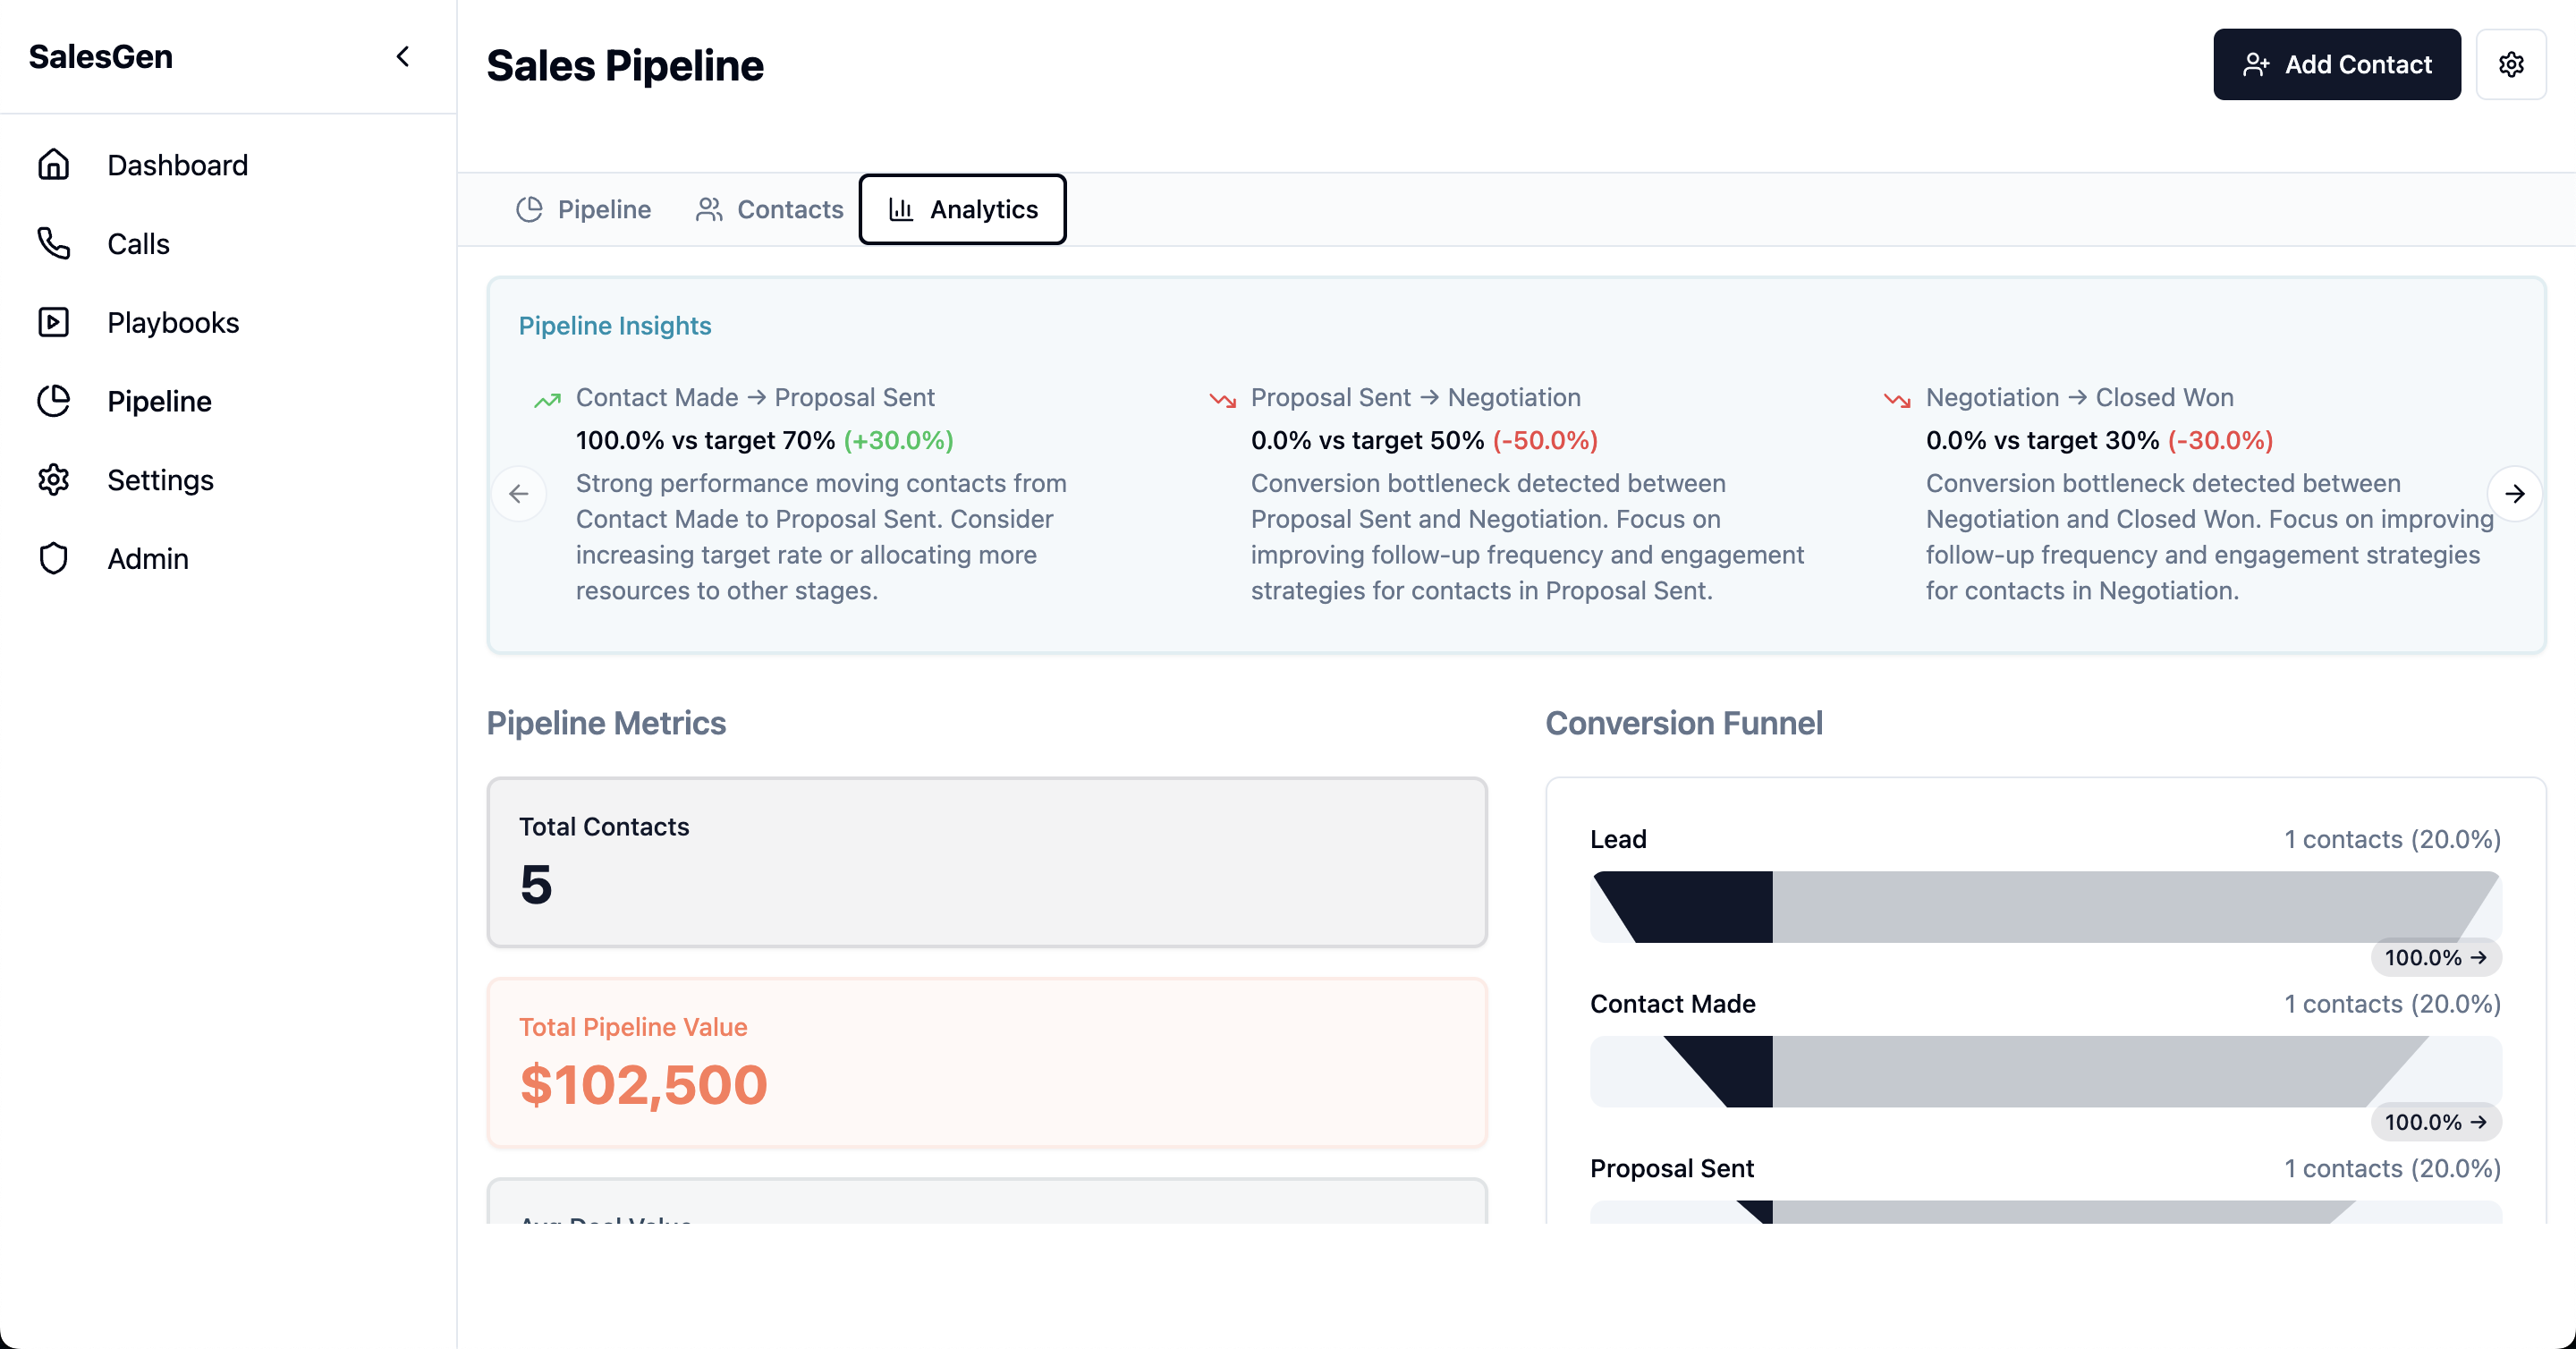Click the Playbooks play icon

pos(53,322)
